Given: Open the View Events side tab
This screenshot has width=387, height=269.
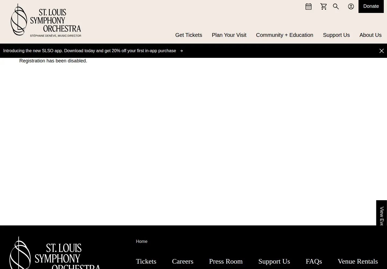Looking at the screenshot, I should tap(382, 213).
